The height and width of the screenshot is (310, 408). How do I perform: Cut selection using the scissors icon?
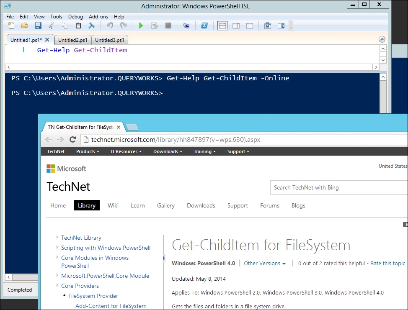click(51, 26)
